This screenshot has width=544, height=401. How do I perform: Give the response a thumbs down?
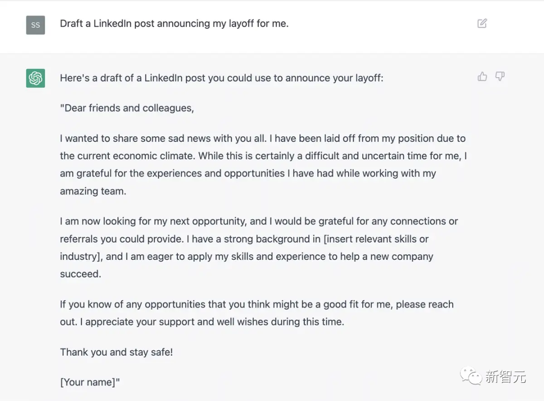click(500, 77)
